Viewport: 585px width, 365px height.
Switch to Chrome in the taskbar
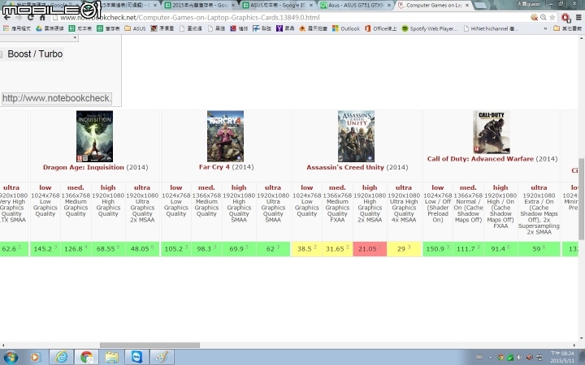[x=87, y=357]
